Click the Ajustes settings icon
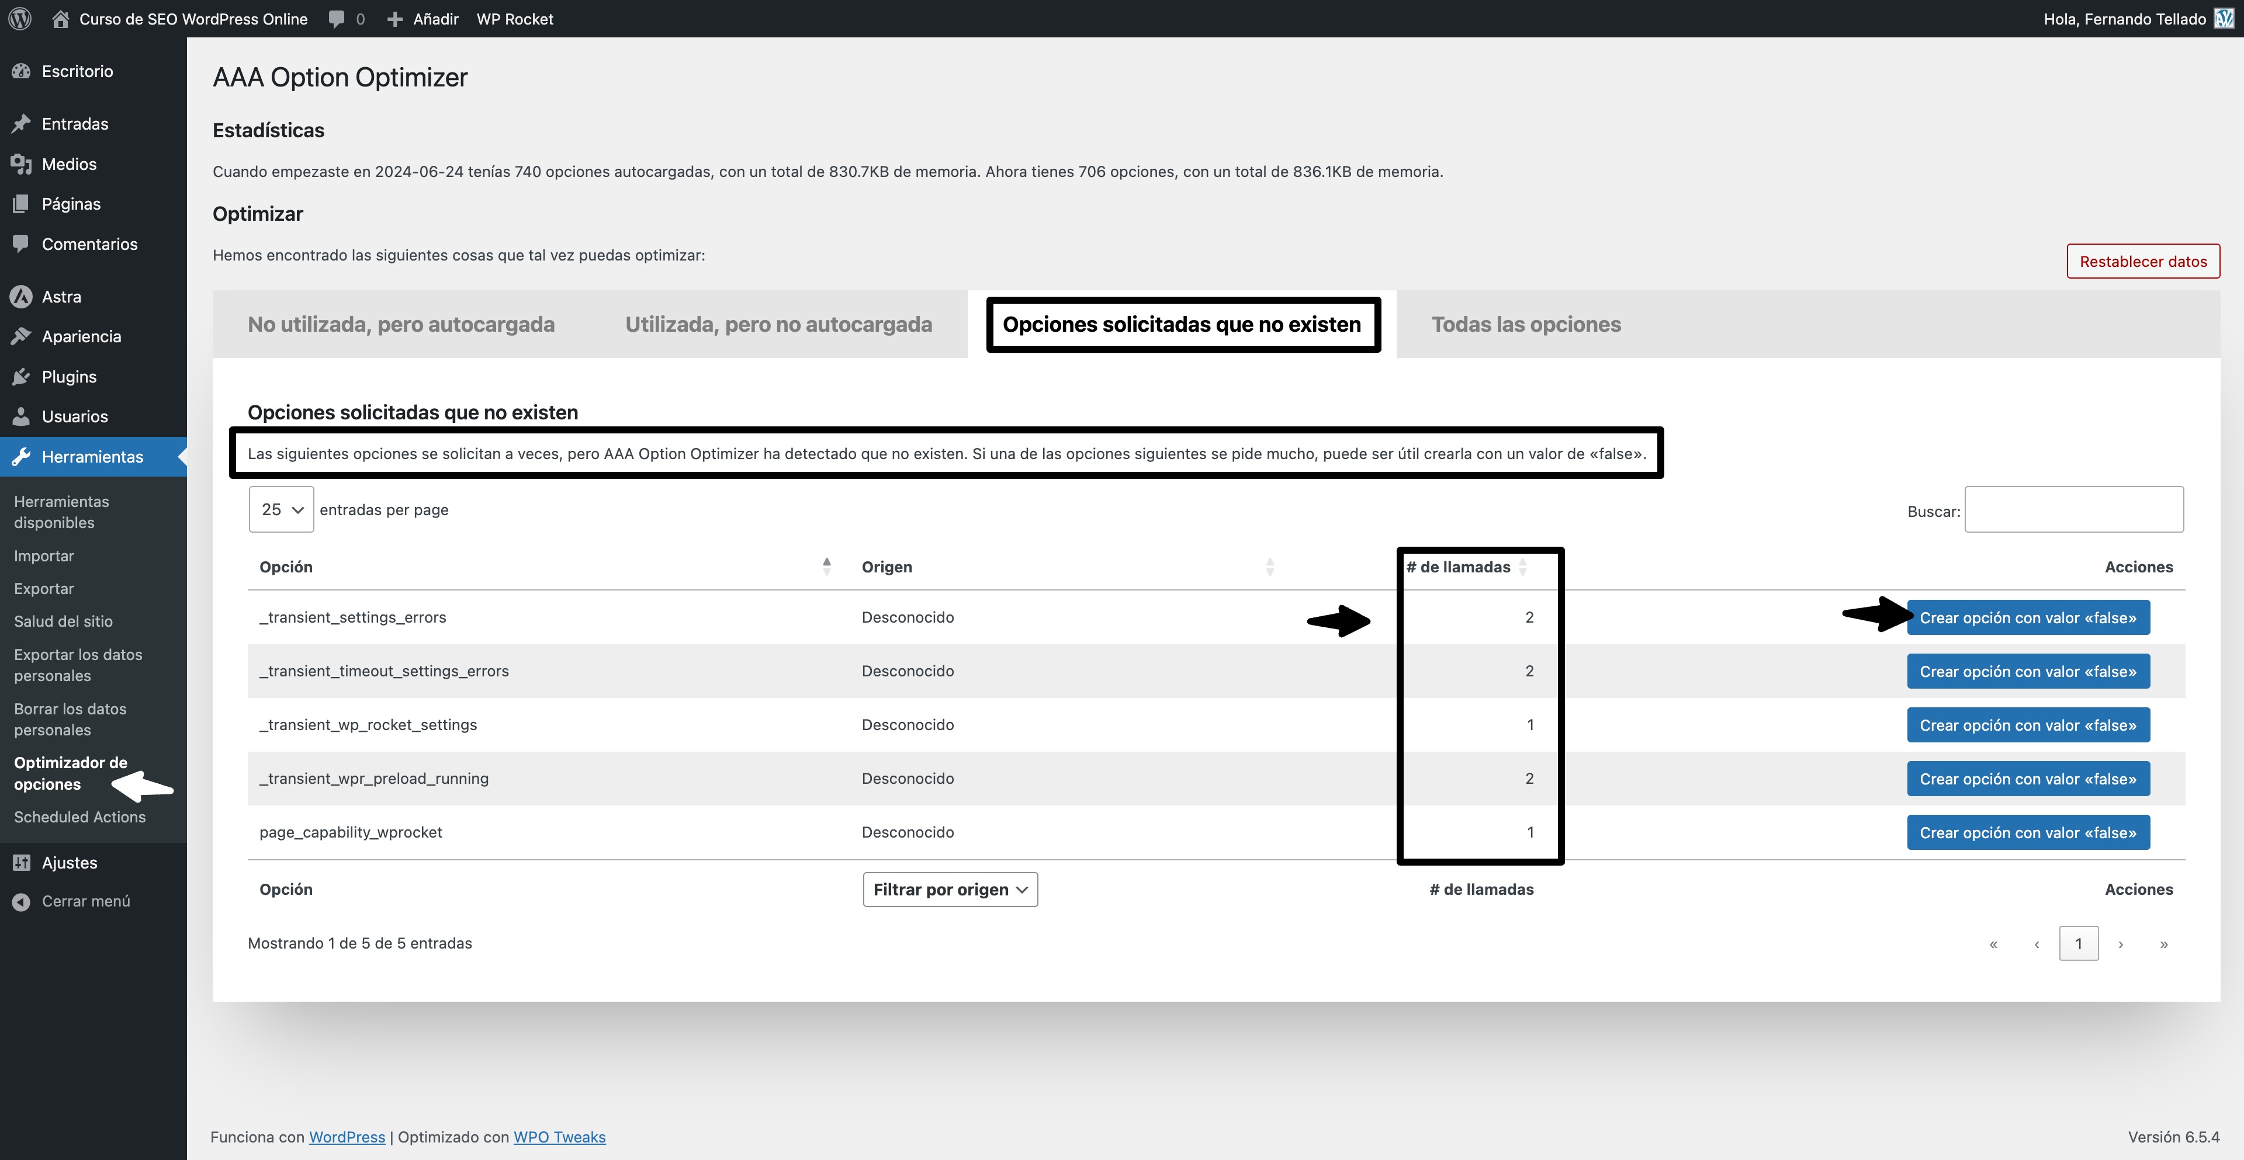The width and height of the screenshot is (2244, 1160). click(21, 862)
